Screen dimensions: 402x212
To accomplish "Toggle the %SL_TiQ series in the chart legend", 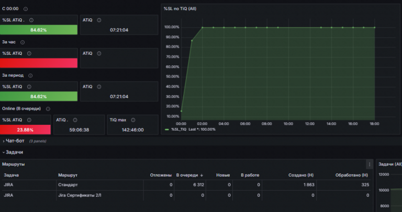I will (178, 129).
